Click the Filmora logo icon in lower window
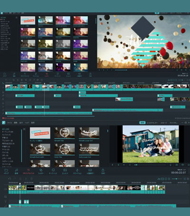The height and width of the screenshot is (216, 190). click(x=3, y=123)
